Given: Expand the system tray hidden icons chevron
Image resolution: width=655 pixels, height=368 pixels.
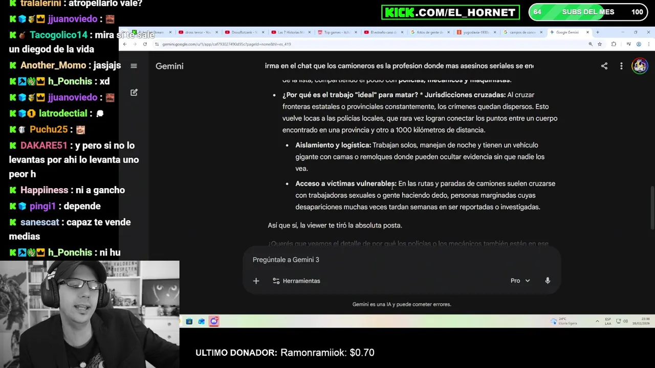Looking at the screenshot, I should point(597,321).
